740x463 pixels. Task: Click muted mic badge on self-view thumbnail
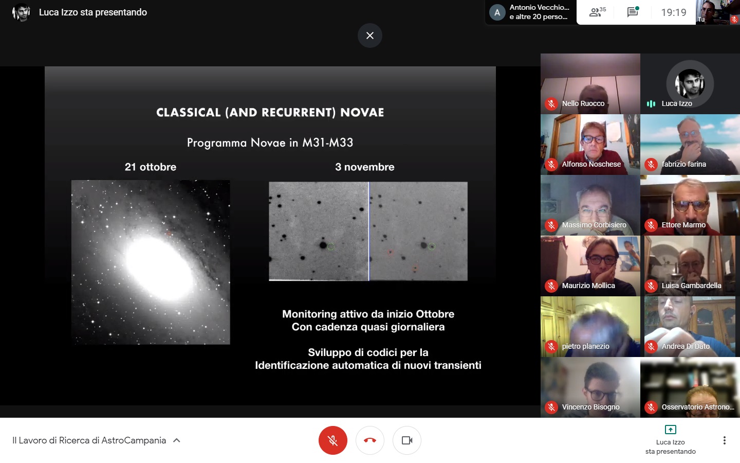734,20
